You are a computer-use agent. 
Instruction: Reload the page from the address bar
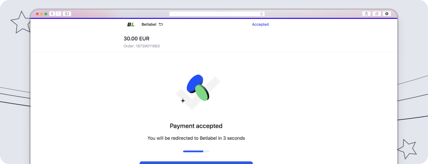point(262,14)
